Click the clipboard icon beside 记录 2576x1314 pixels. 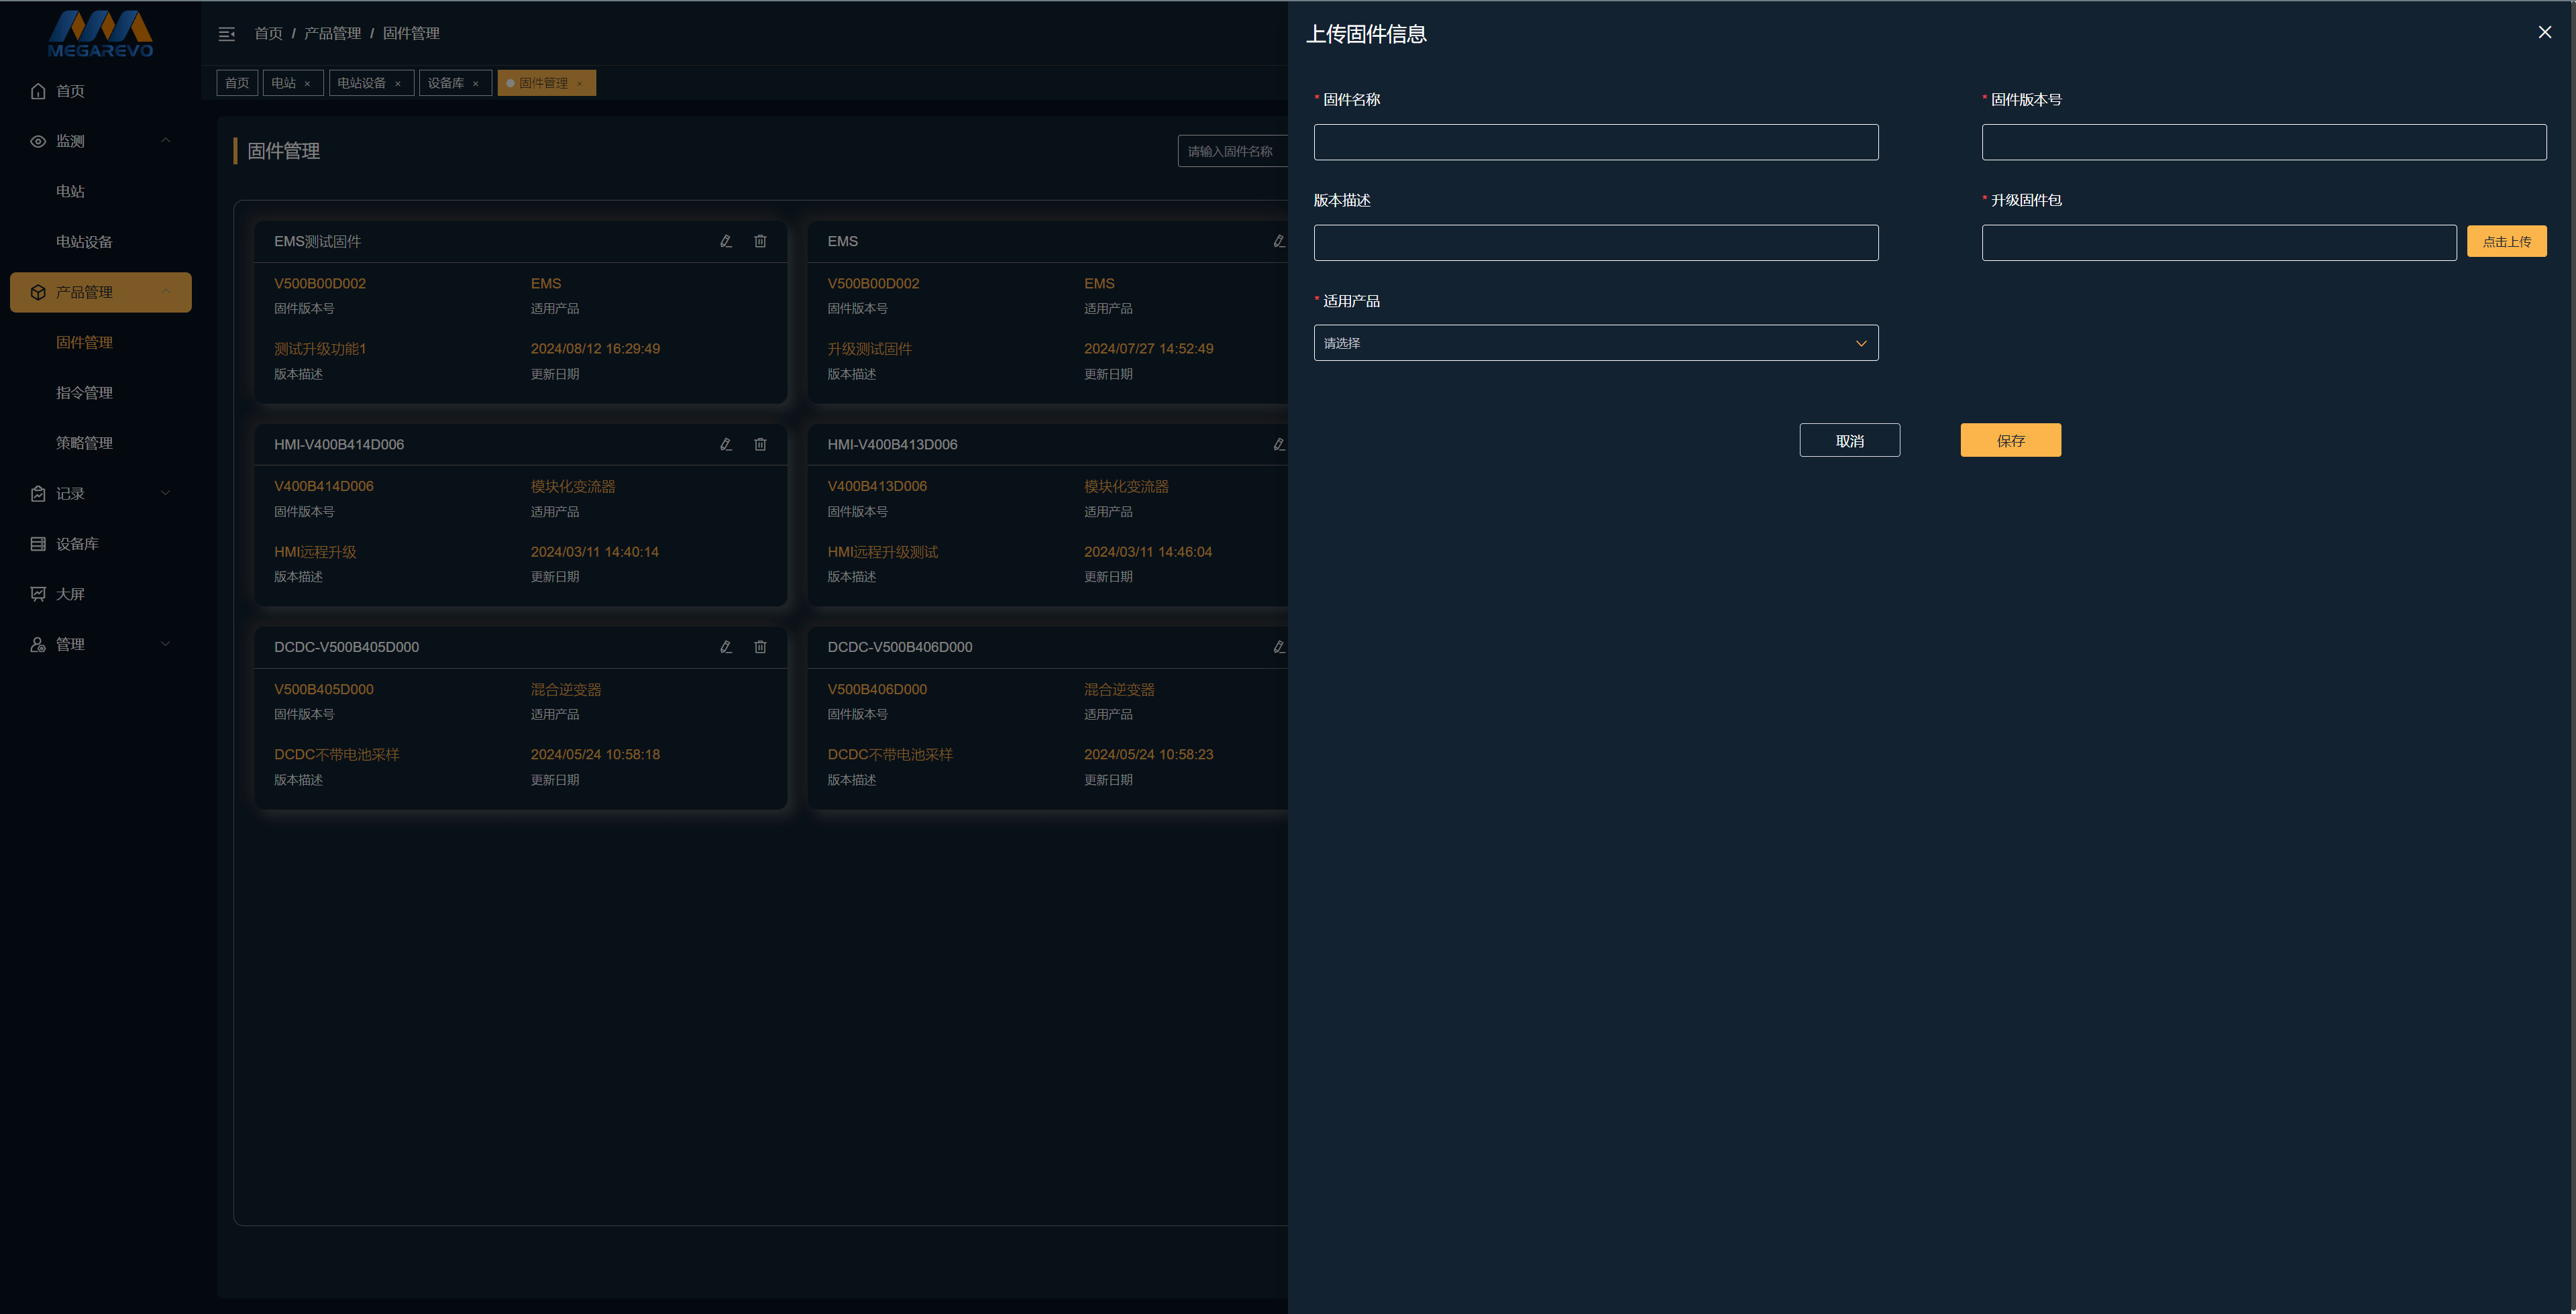[38, 494]
